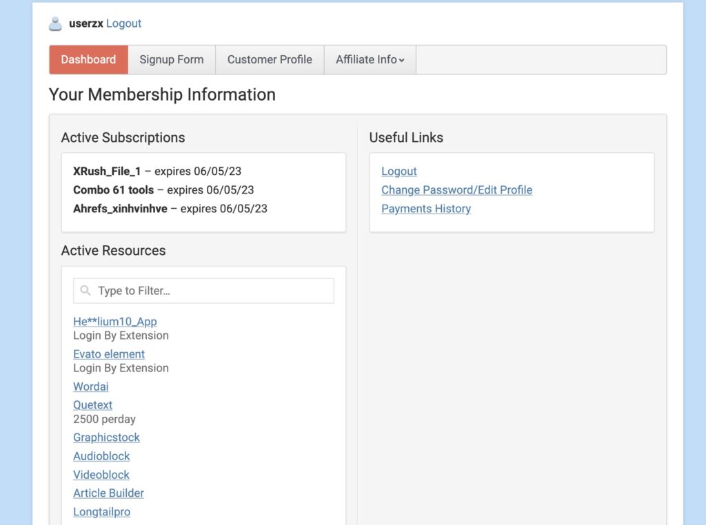This screenshot has height=525, width=706.
Task: Click the Active Subscriptions heading
Action: point(123,138)
